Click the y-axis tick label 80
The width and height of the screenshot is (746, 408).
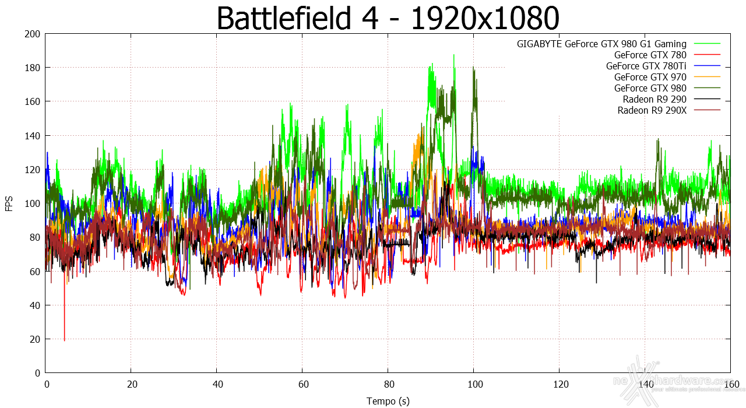[x=35, y=237]
